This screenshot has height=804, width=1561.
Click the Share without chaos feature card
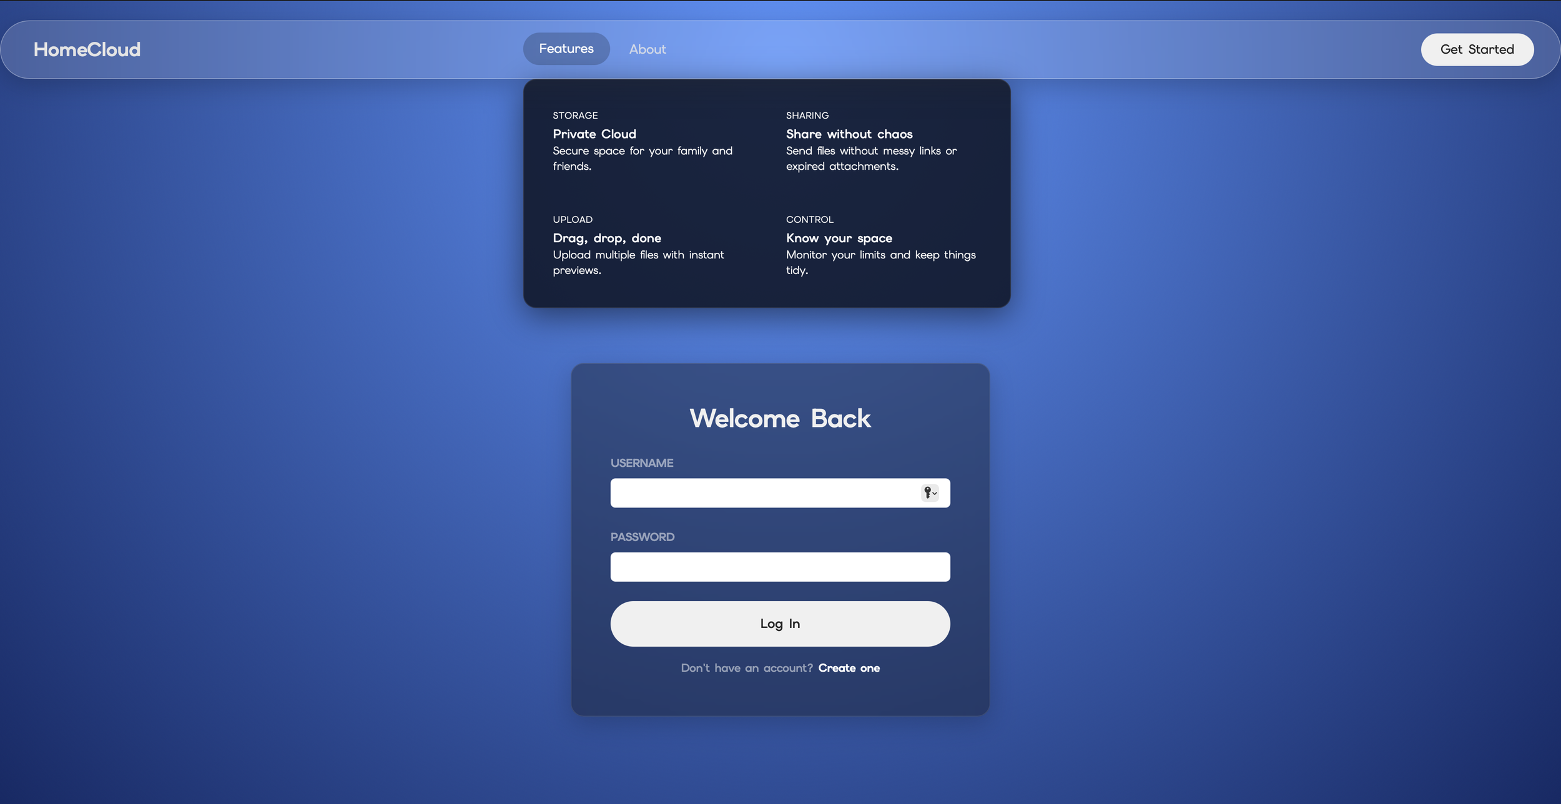pyautogui.click(x=874, y=140)
